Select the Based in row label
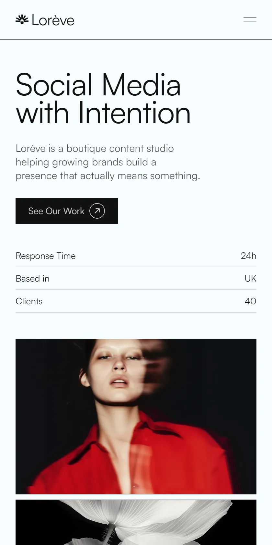The width and height of the screenshot is (272, 545). coord(32,279)
